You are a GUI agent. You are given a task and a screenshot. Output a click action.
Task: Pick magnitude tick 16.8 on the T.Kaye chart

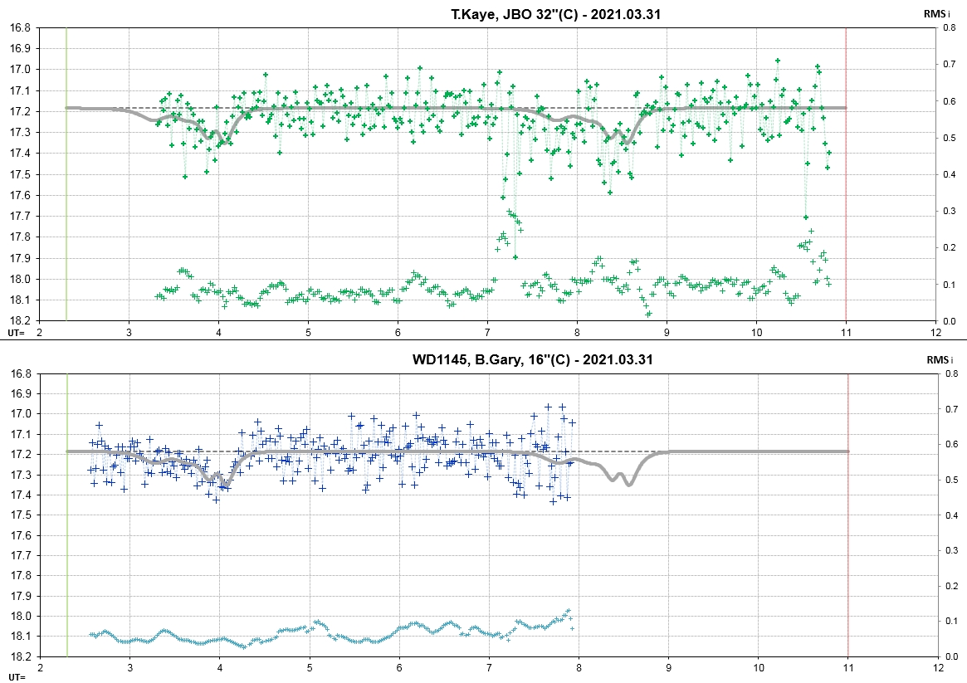21,27
